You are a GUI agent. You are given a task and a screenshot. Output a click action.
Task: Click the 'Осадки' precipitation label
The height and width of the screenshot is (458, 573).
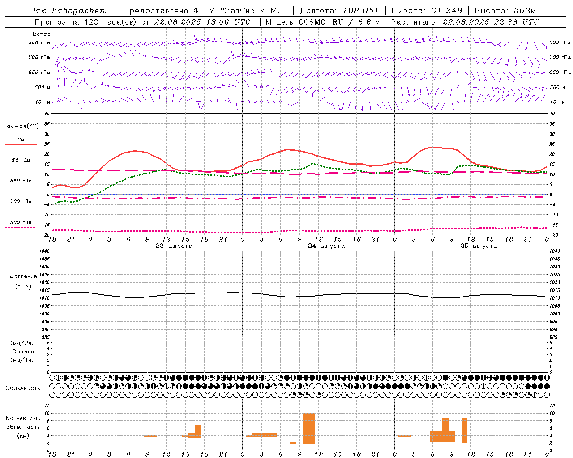point(23,352)
